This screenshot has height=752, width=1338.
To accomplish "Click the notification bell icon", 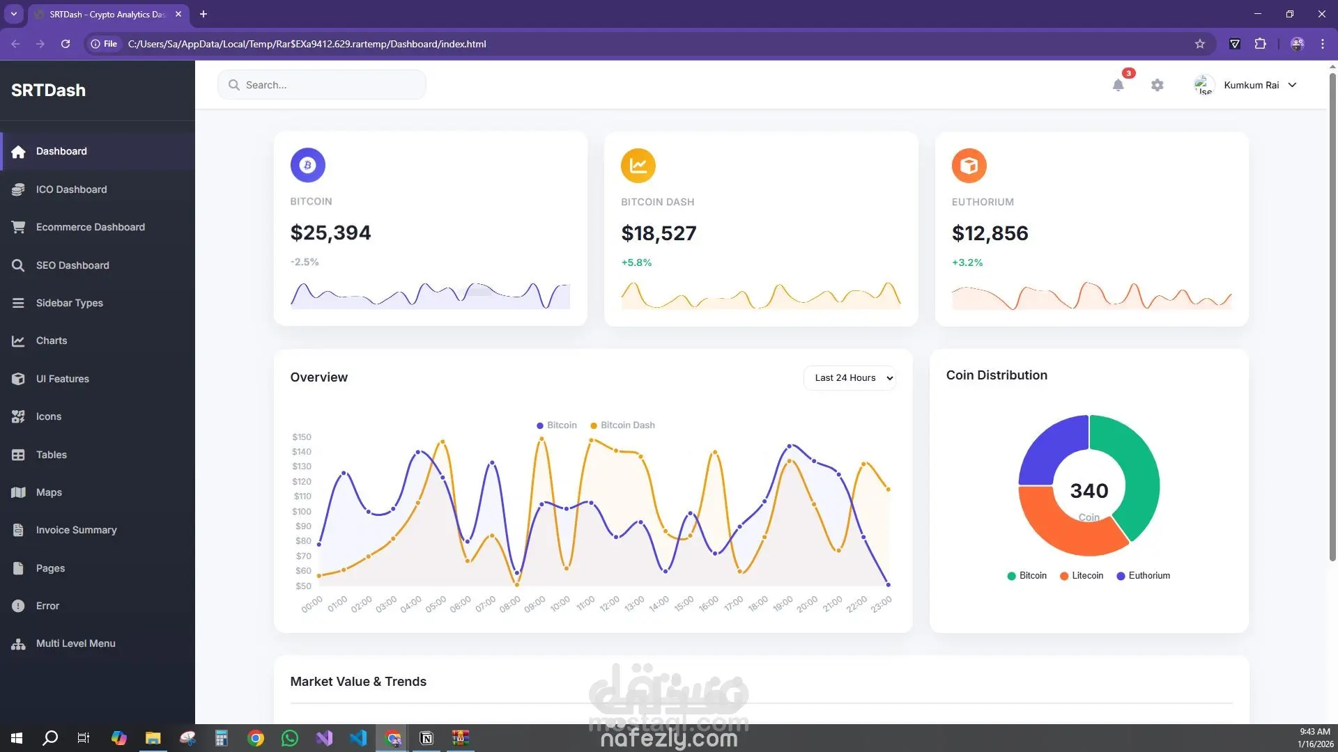I will tap(1118, 85).
